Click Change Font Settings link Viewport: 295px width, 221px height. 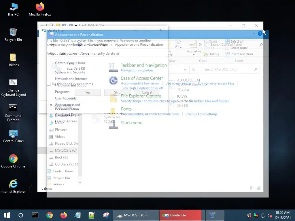(x=201, y=114)
